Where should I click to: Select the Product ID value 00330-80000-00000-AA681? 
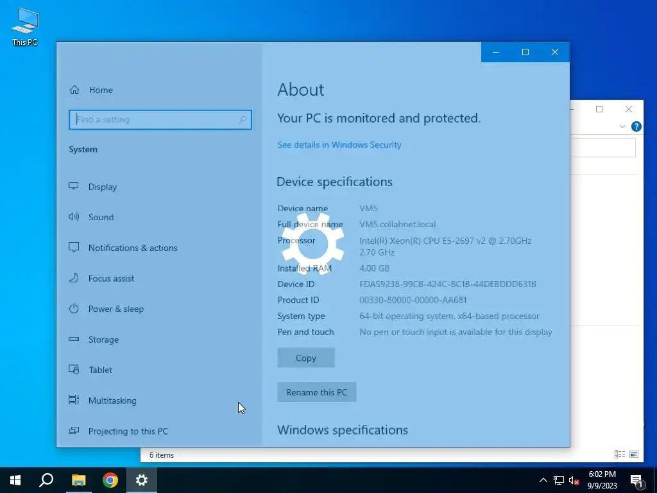click(413, 300)
